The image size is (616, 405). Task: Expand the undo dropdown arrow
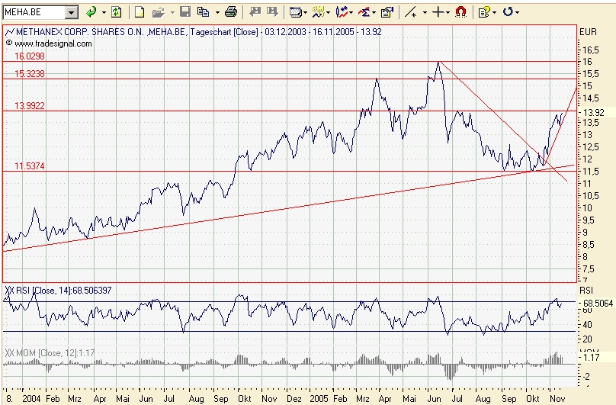[x=517, y=13]
